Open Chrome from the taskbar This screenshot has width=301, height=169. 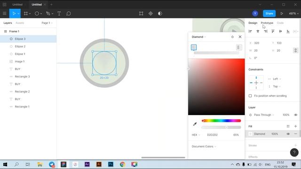(122, 164)
